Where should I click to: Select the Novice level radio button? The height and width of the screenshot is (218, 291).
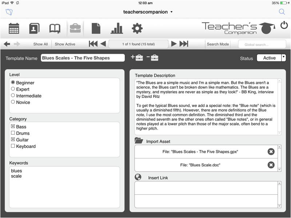(x=13, y=102)
